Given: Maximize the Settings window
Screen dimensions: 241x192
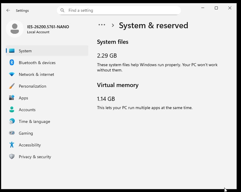Looking at the screenshot, I should click(x=216, y=8).
